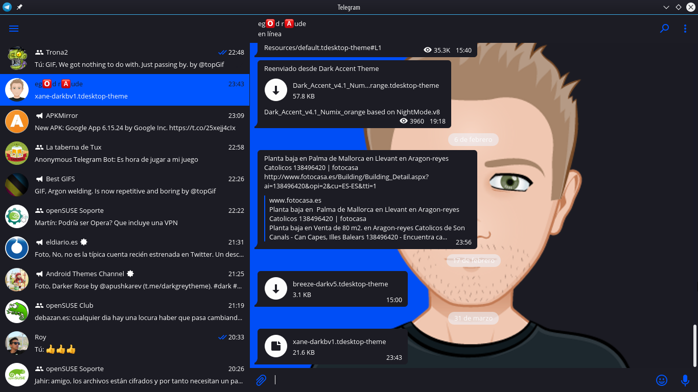This screenshot has height=392, width=698.
Task: Download the breeze-darkv5 theme file
Action: tap(276, 289)
